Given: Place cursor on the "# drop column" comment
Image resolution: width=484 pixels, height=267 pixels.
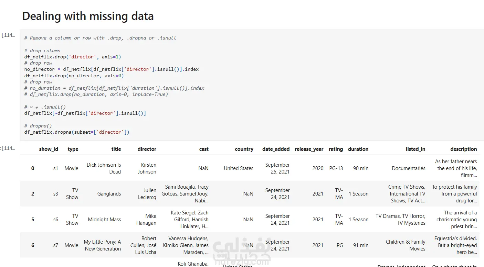Looking at the screenshot, I should point(42,51).
